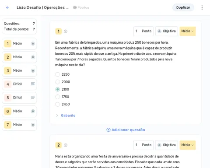Select answer option 2250
This screenshot has width=210, height=168.
[58, 74]
